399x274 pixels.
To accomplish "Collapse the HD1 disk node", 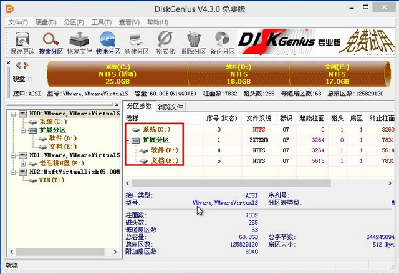I will click(x=13, y=155).
